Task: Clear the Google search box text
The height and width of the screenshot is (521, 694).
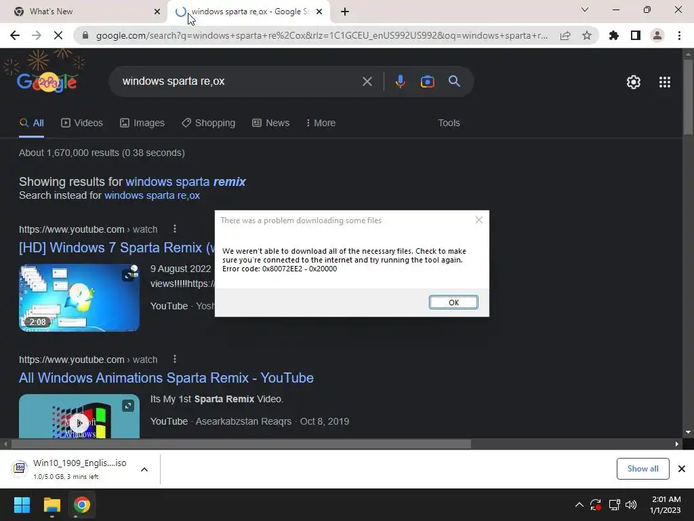Action: (367, 81)
